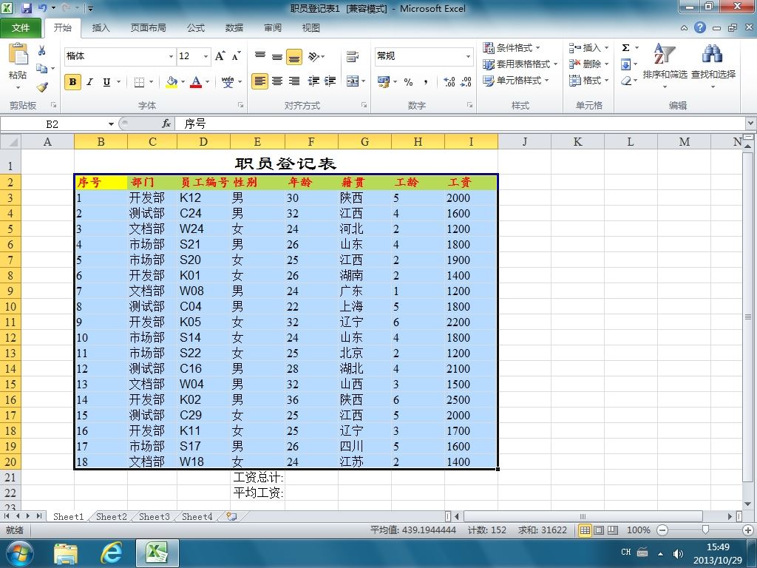The width and height of the screenshot is (757, 568).
Task: Open the font name dropdown (楷体)
Action: point(171,56)
